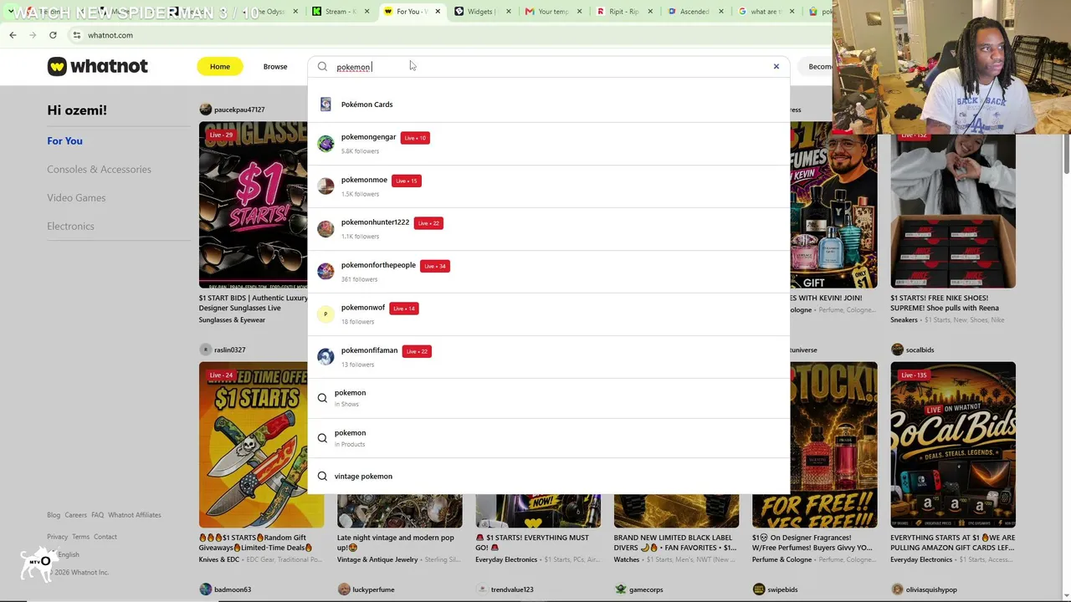This screenshot has width=1071, height=602.
Task: Open the Privacy footer link
Action: (x=57, y=537)
